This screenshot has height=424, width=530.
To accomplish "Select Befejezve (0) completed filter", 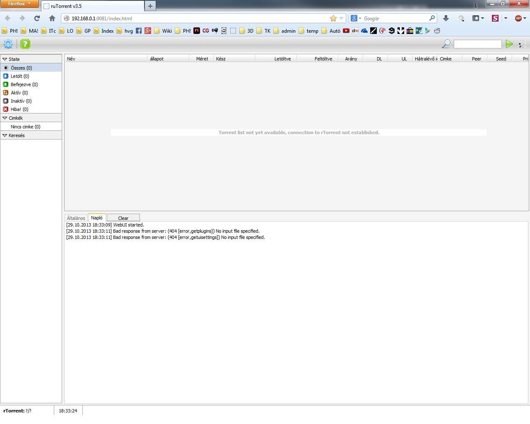I will point(31,84).
